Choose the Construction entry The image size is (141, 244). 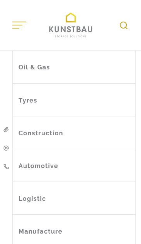point(41,133)
